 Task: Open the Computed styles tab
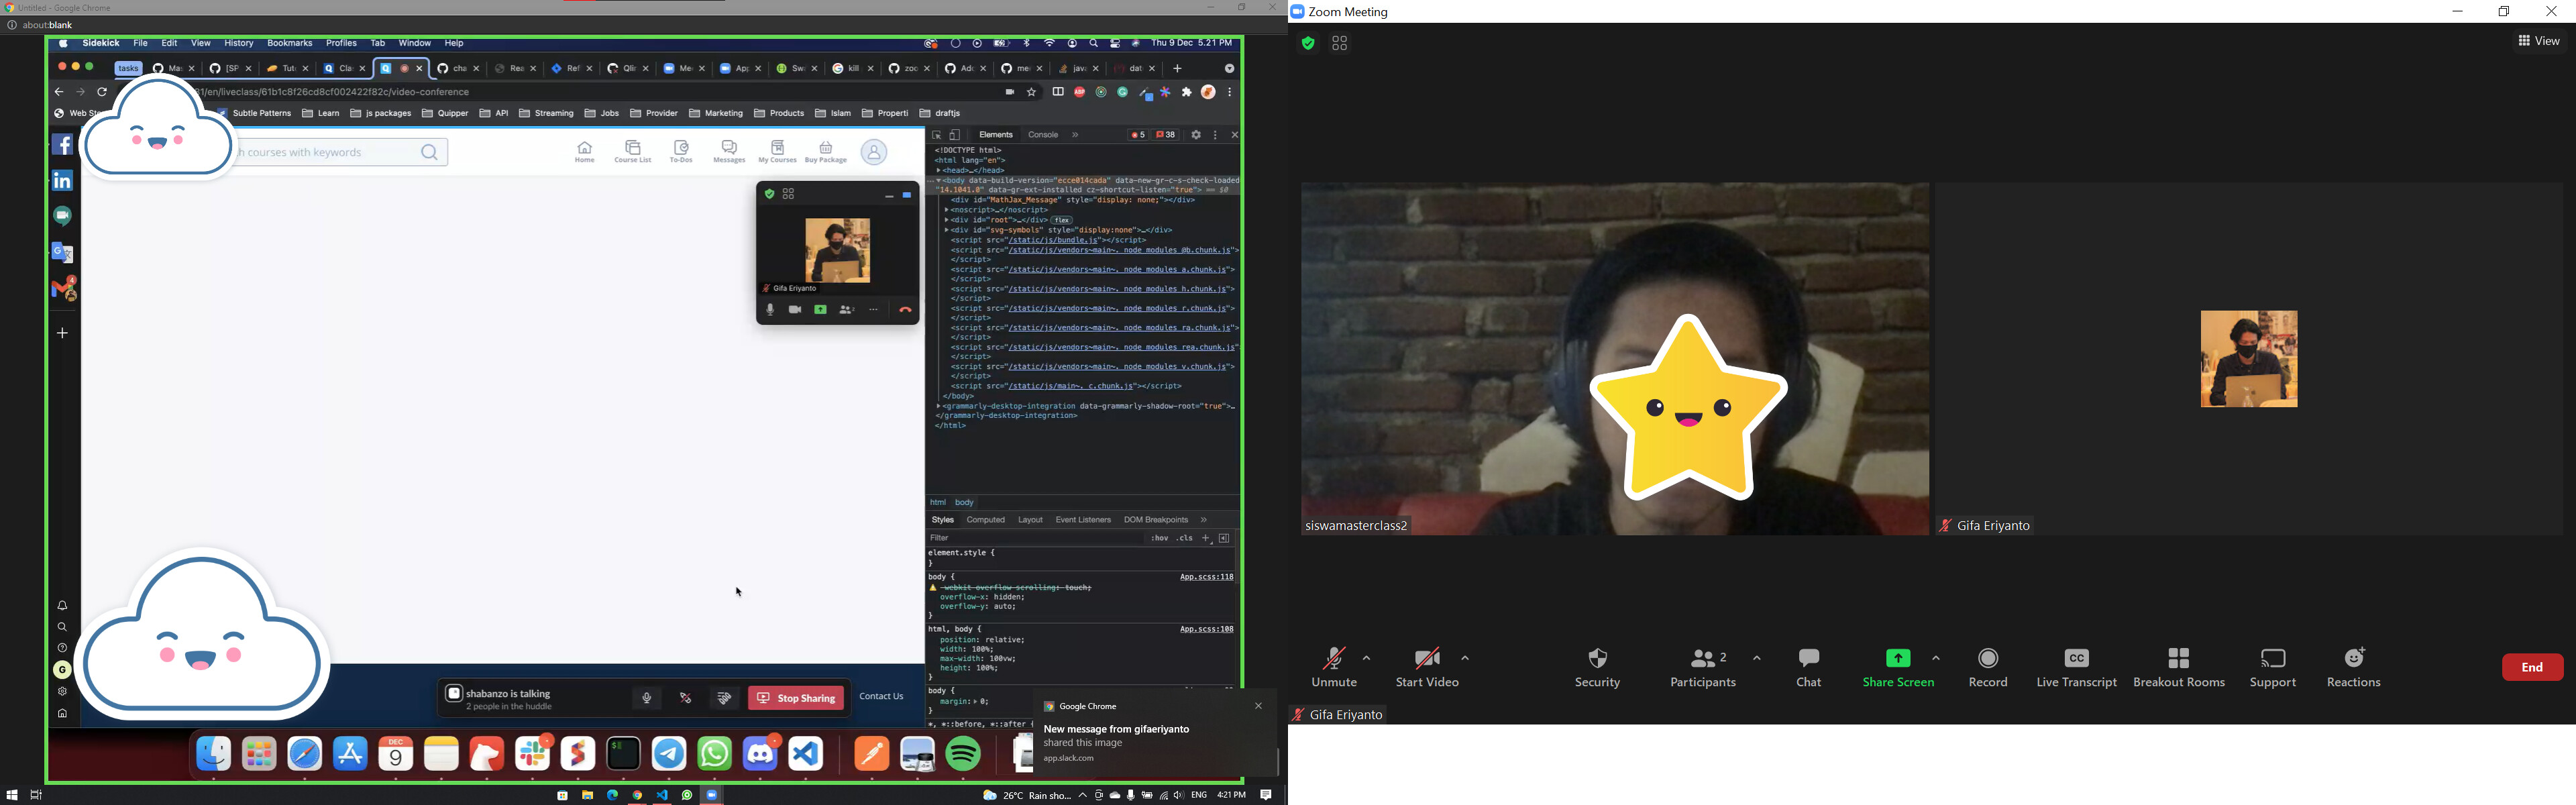coord(985,520)
